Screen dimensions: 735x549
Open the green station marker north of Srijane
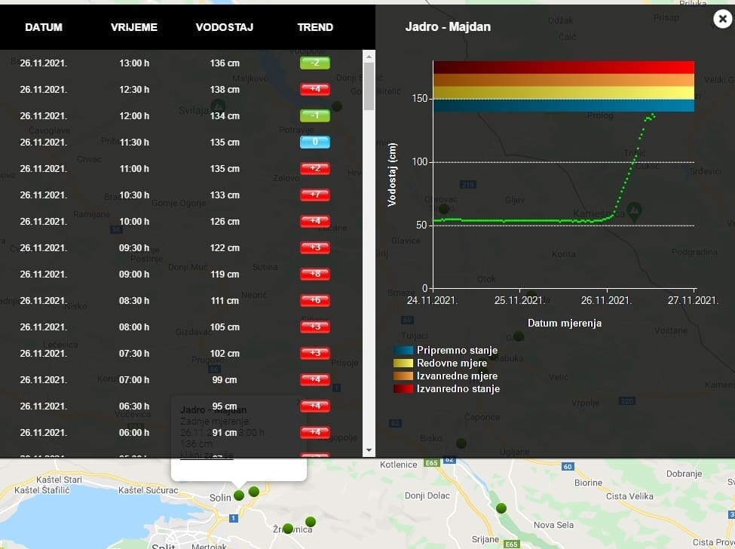501,509
